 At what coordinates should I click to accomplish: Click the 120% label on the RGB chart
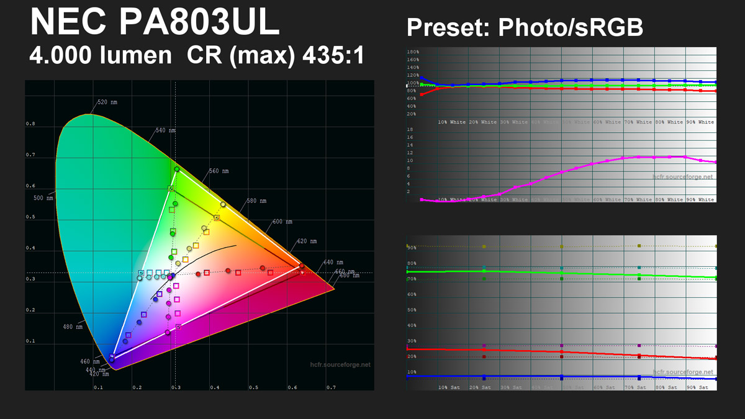[x=412, y=76]
